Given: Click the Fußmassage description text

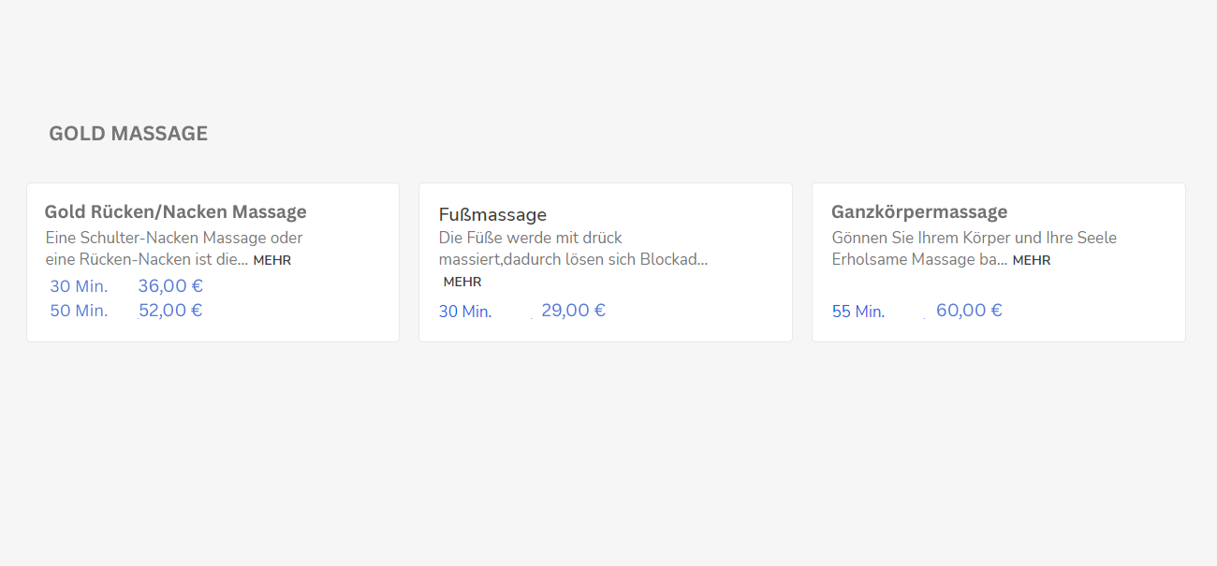Looking at the screenshot, I should (573, 249).
